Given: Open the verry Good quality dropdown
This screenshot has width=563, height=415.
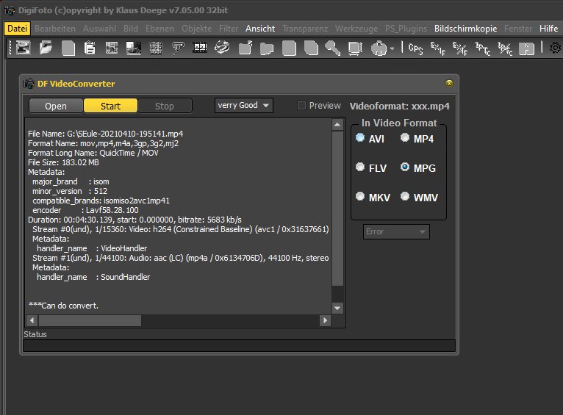Looking at the screenshot, I should [x=244, y=106].
